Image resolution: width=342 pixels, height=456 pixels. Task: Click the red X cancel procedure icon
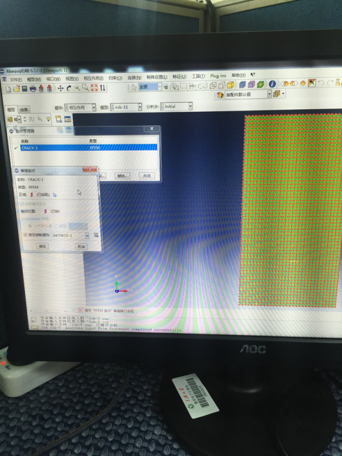80,310
